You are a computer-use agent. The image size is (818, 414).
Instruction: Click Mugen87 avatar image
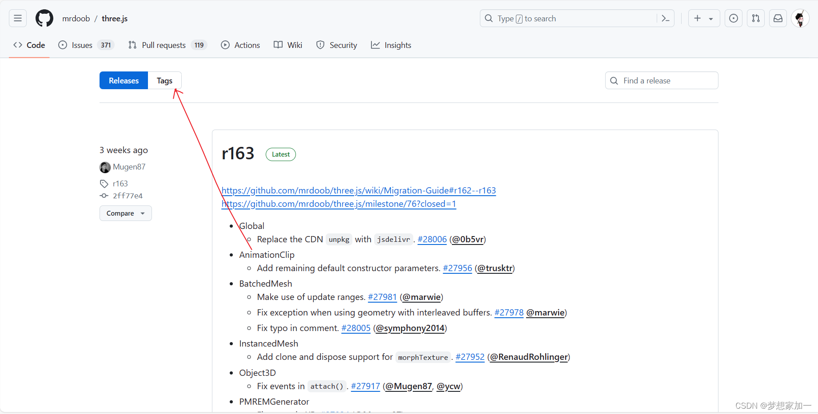(x=105, y=167)
